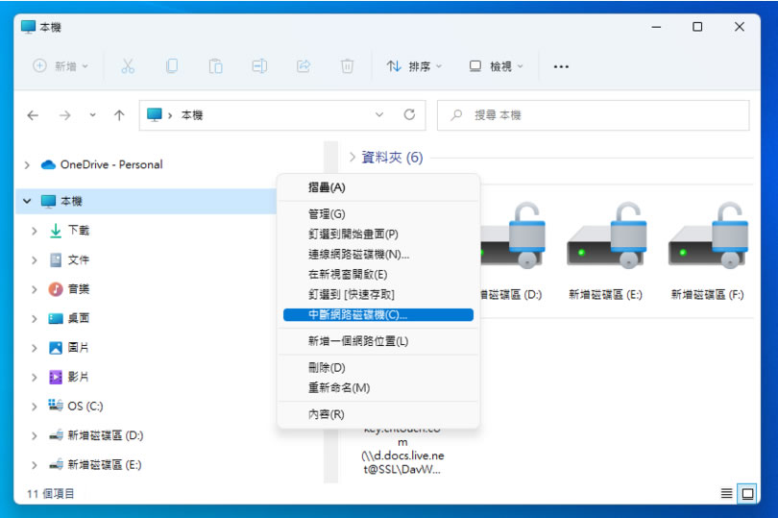Click the 搜尋 本機 search box
The width and height of the screenshot is (778, 518).
(593, 115)
